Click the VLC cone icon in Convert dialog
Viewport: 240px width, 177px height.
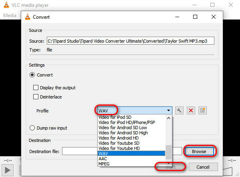tap(28, 17)
